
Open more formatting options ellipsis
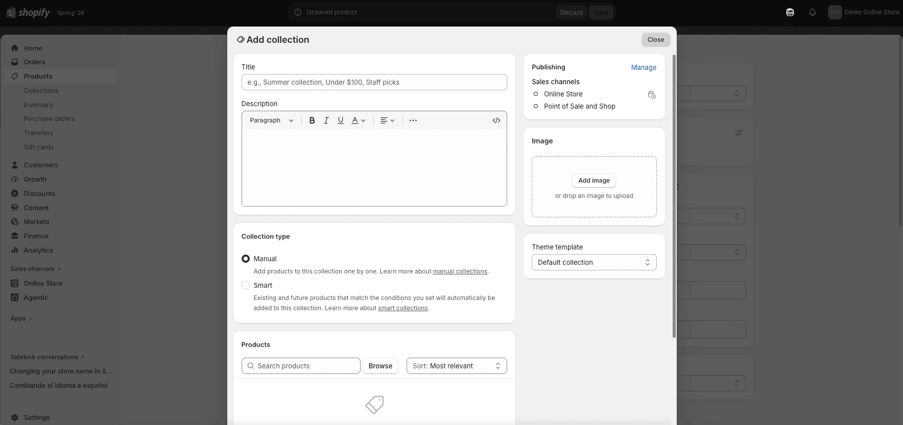pyautogui.click(x=413, y=120)
